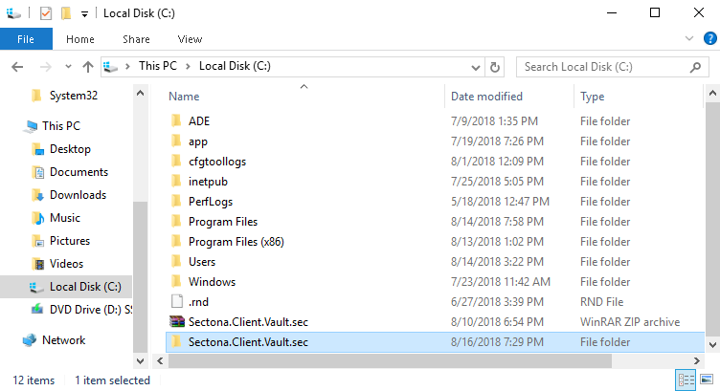The image size is (720, 391).
Task: Click the DVD Drive (D:) icon in sidebar
Action: tap(37, 310)
